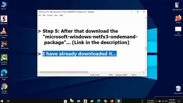Open the View menu in Notepad

(x=56, y=15)
